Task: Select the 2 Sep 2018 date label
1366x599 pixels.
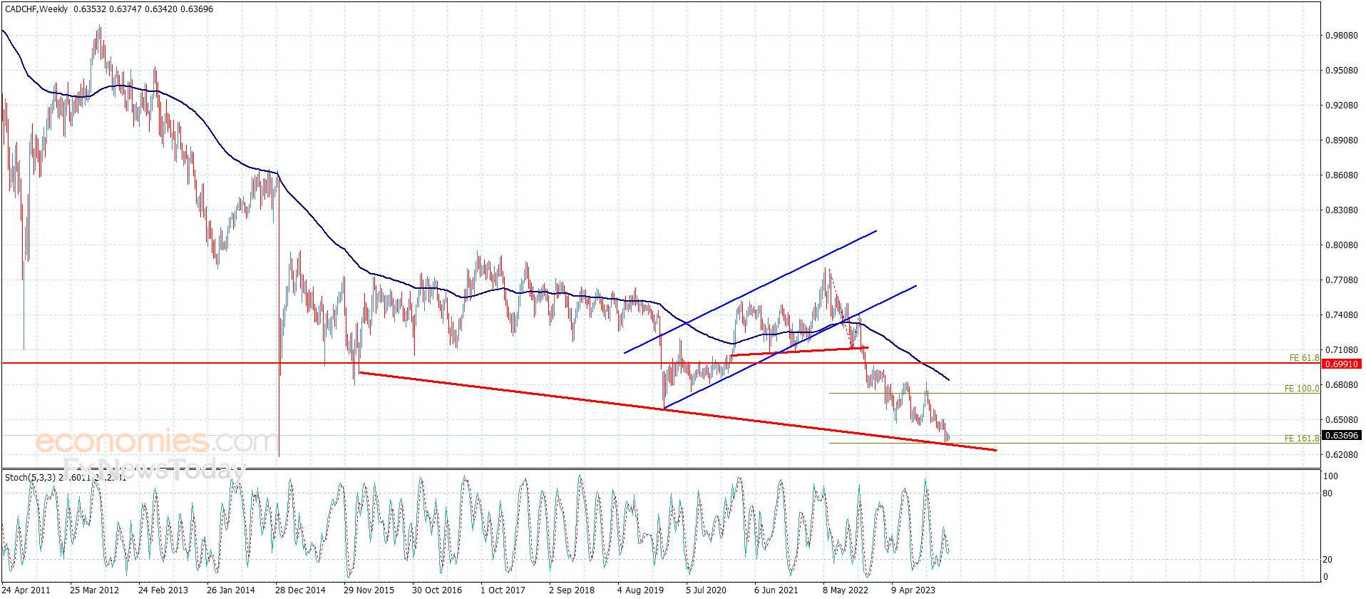Action: click(572, 590)
